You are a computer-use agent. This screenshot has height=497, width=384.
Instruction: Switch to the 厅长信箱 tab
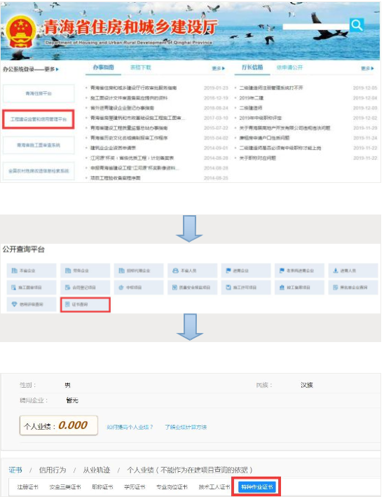252,67
